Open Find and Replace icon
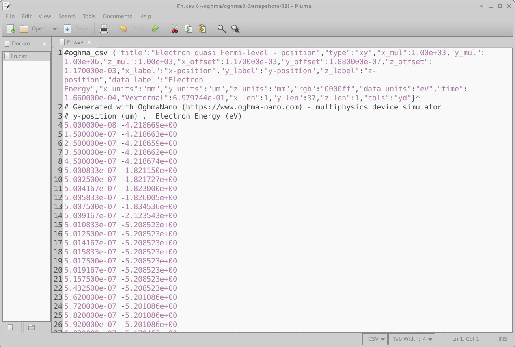 click(x=236, y=29)
